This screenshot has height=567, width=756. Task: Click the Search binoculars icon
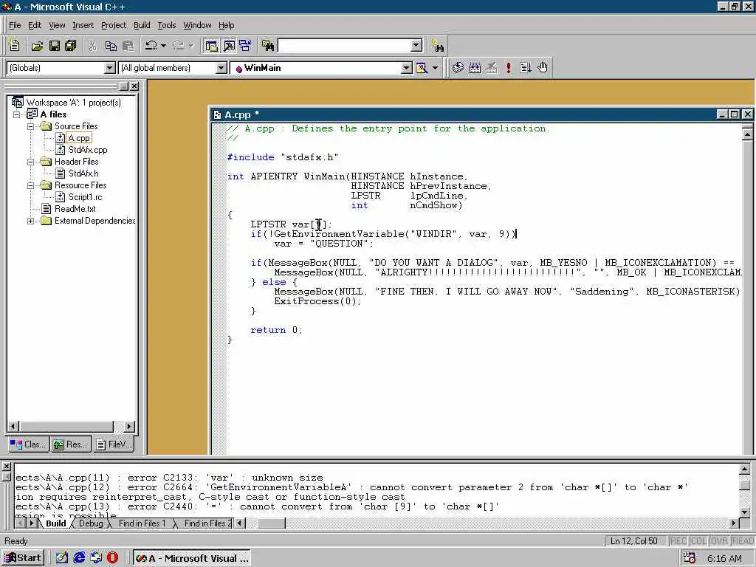pos(438,46)
